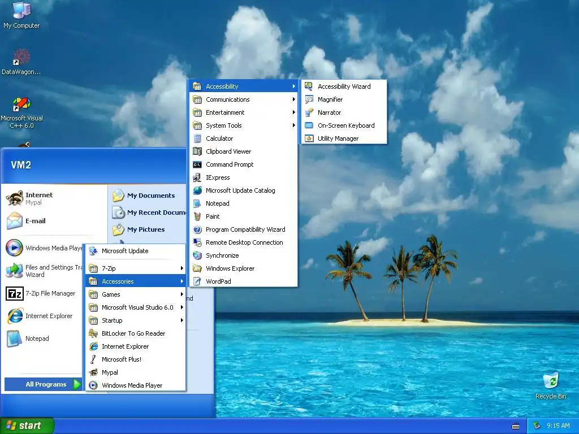
Task: Expand the Games program folder
Action: [136, 294]
